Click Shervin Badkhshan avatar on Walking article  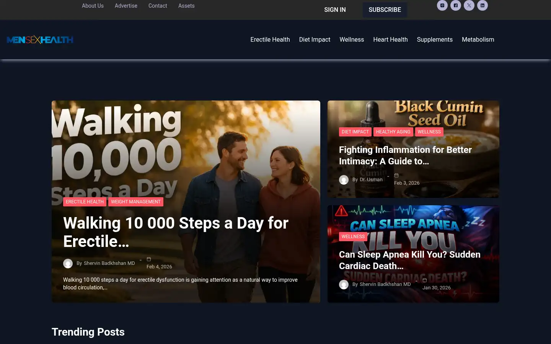pos(68,263)
